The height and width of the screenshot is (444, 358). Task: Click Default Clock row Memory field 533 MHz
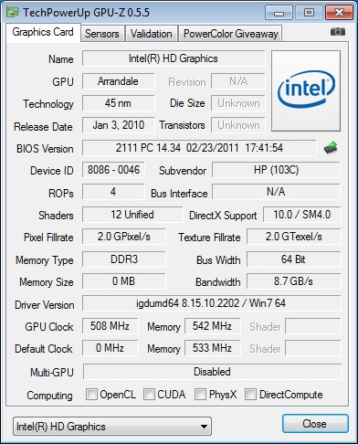[x=212, y=348]
